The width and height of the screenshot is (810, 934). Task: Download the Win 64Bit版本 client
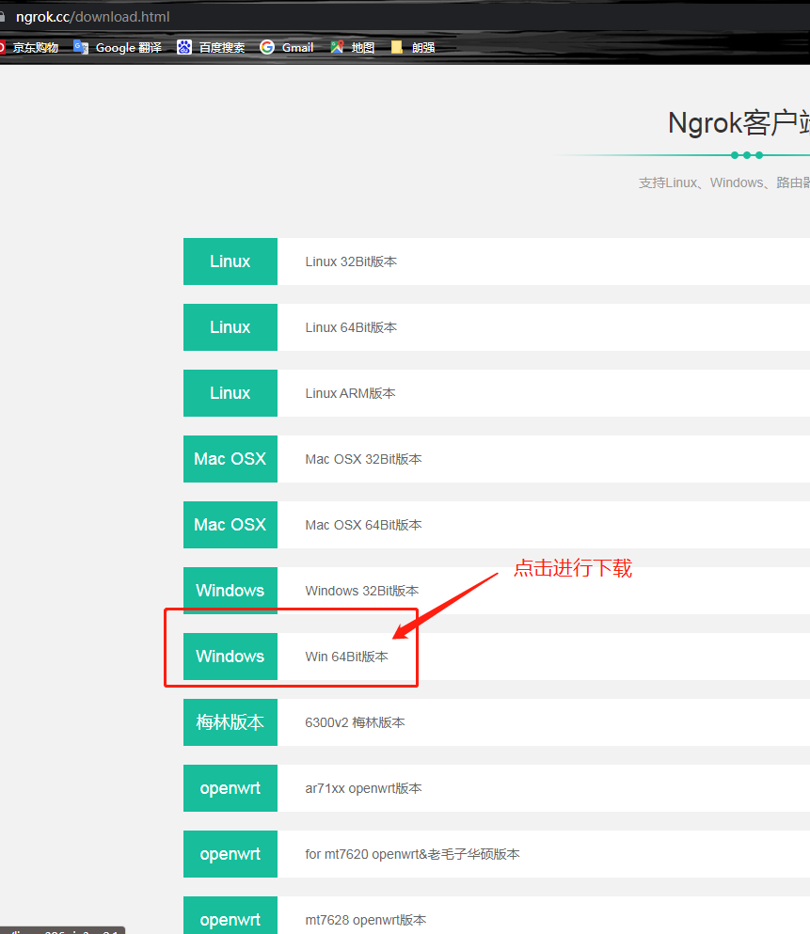pyautogui.click(x=346, y=657)
